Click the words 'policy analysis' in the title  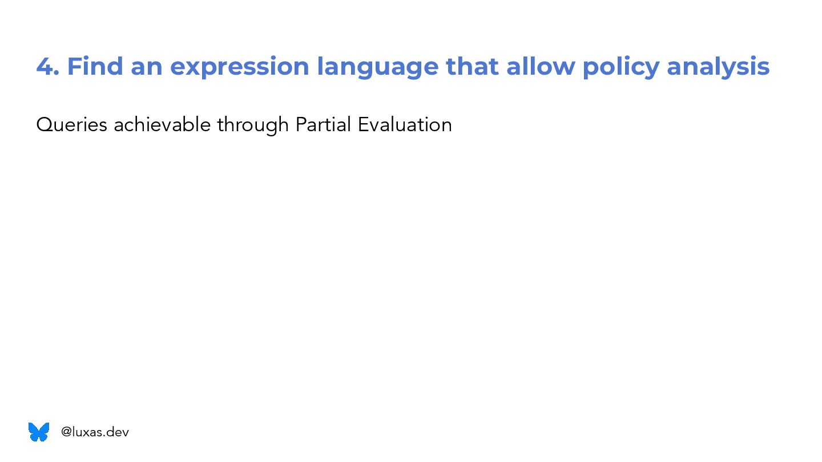676,67
